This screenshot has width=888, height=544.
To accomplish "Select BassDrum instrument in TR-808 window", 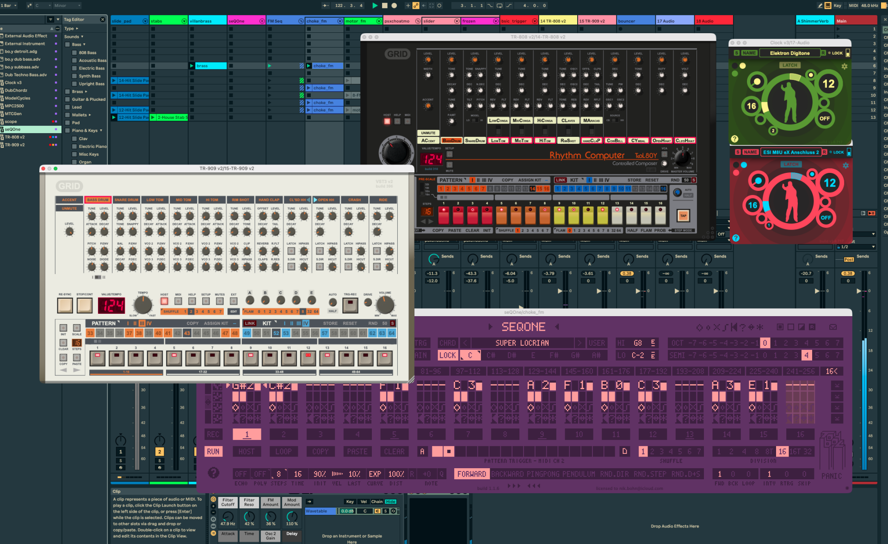I will pyautogui.click(x=451, y=141).
